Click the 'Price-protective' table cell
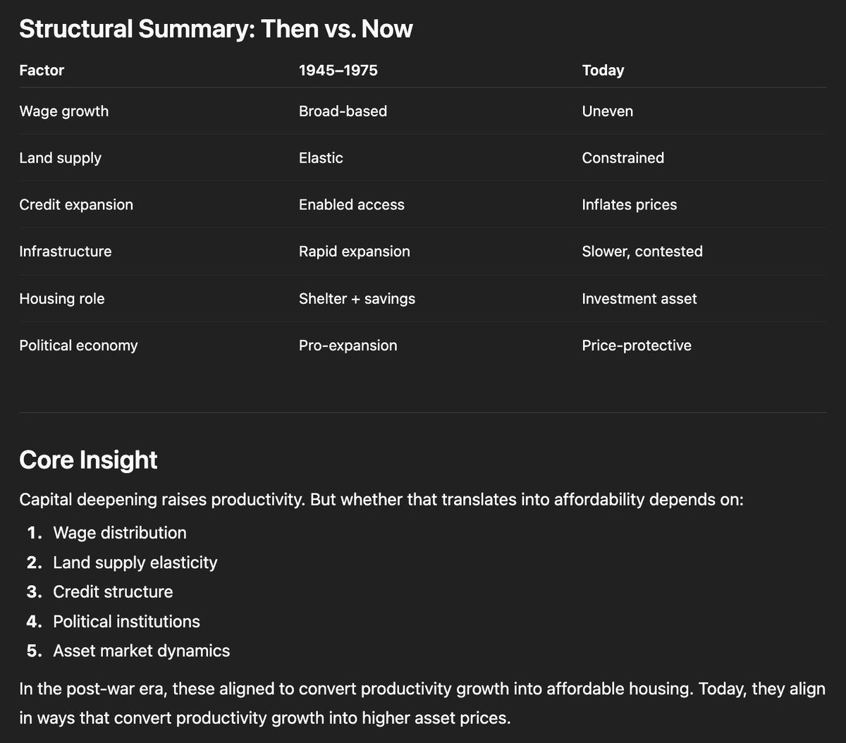The width and height of the screenshot is (846, 743). (x=636, y=345)
